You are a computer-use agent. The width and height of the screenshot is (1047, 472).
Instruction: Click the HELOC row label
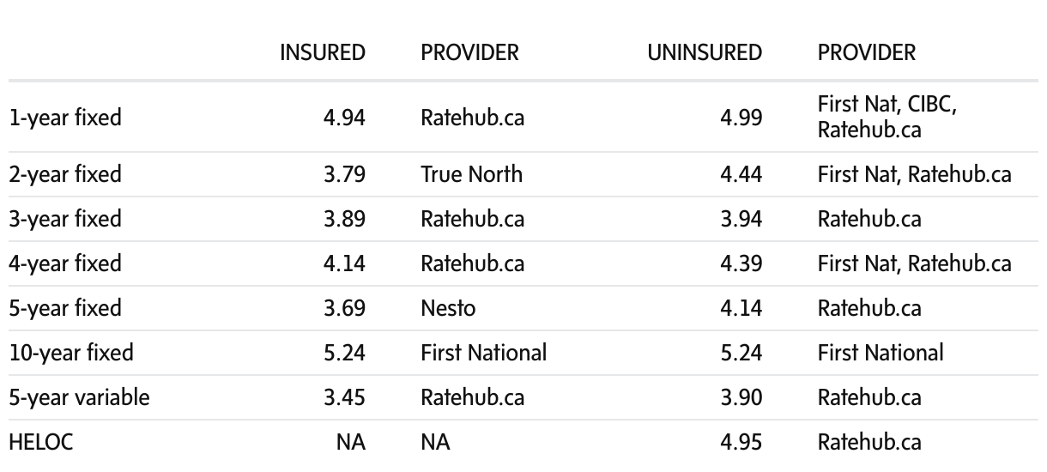click(41, 442)
